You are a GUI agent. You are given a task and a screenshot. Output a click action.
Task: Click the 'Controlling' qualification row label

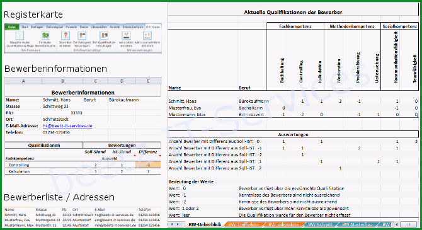click(x=19, y=165)
